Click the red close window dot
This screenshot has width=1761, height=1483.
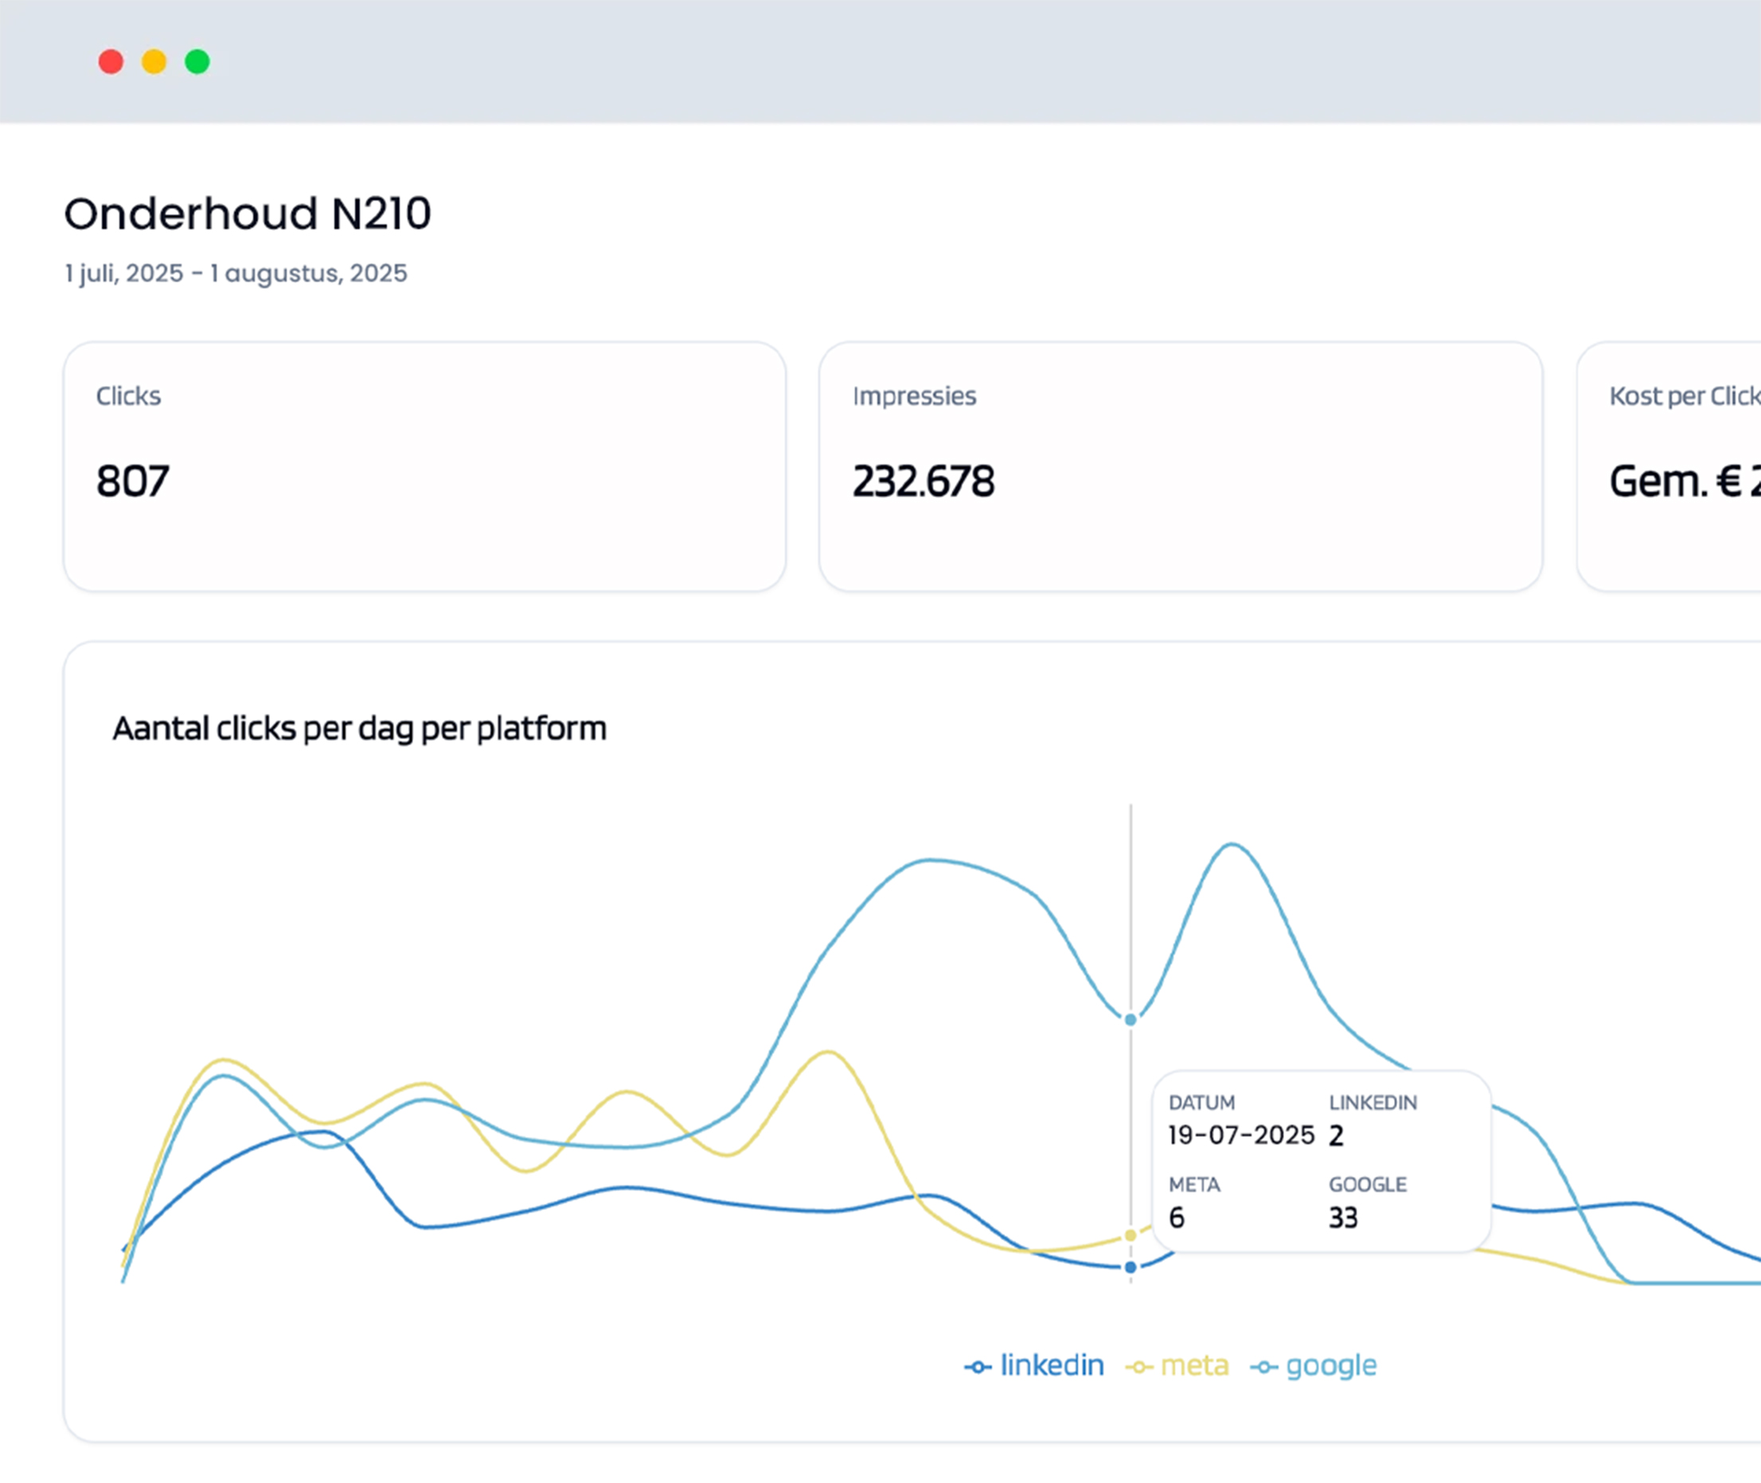pyautogui.click(x=111, y=61)
